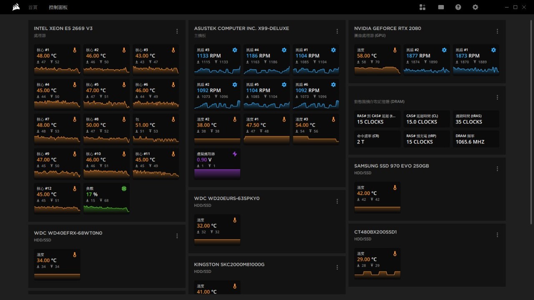Screen dimensions: 534x300
Task: Click the 溫度 #3 54.00 °C reading
Action: pos(305,125)
